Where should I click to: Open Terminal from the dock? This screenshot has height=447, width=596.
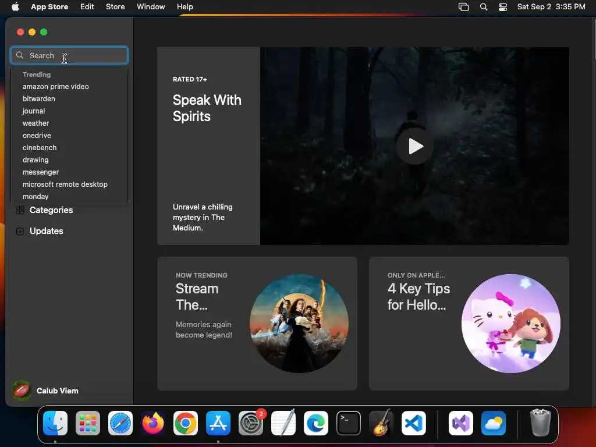coord(349,423)
